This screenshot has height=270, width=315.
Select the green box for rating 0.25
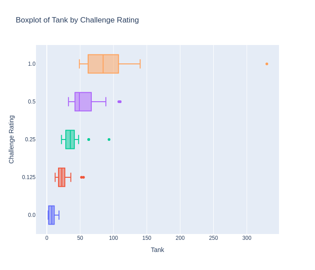pos(70,139)
